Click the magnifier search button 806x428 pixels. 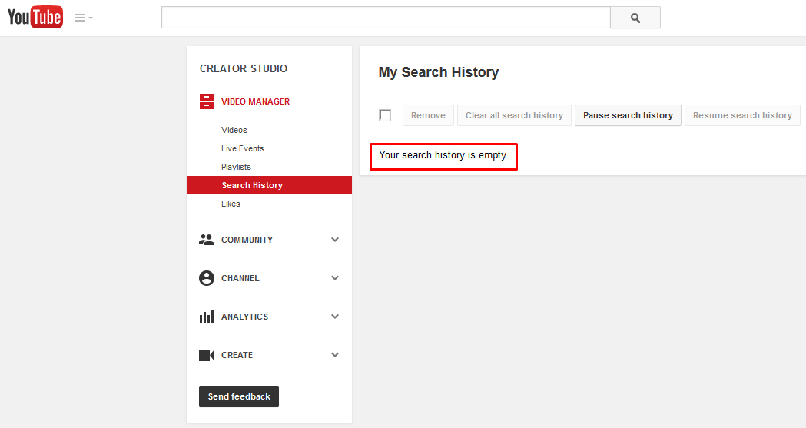tap(635, 18)
